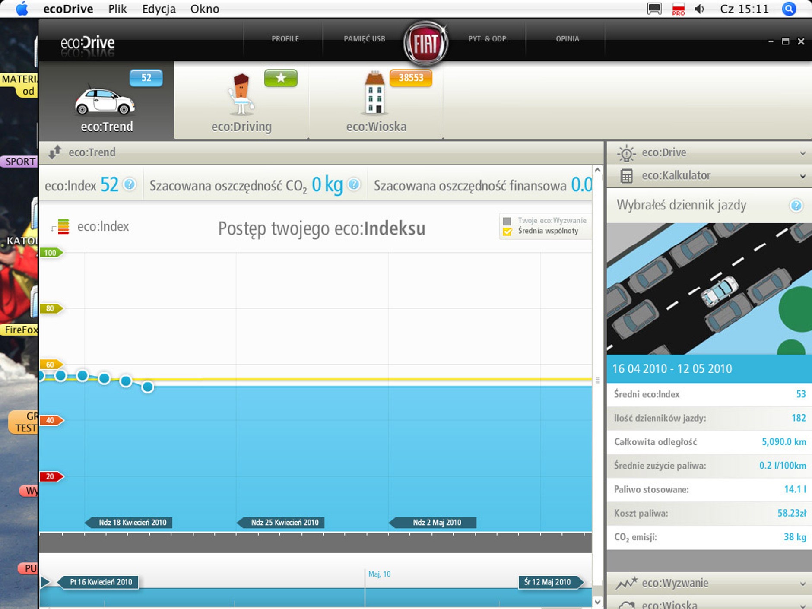The width and height of the screenshot is (812, 609).
Task: Click the eco:Driving chef character icon
Action: tap(241, 95)
